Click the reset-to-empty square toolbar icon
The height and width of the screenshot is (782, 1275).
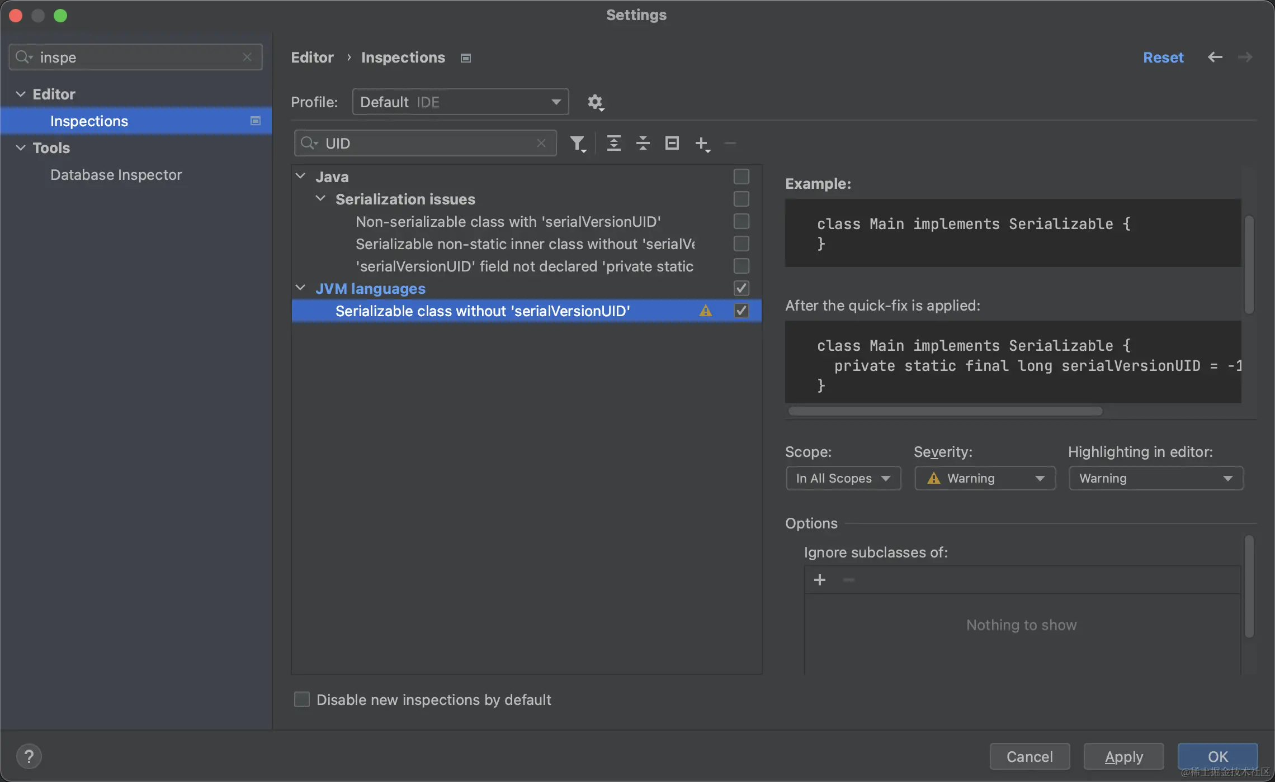point(672,144)
